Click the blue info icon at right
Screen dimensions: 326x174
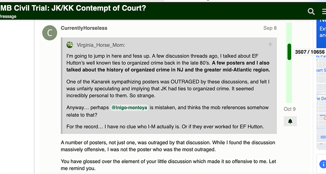click(x=323, y=164)
